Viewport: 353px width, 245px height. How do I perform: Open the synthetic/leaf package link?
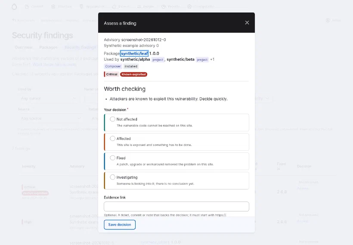pos(134,53)
